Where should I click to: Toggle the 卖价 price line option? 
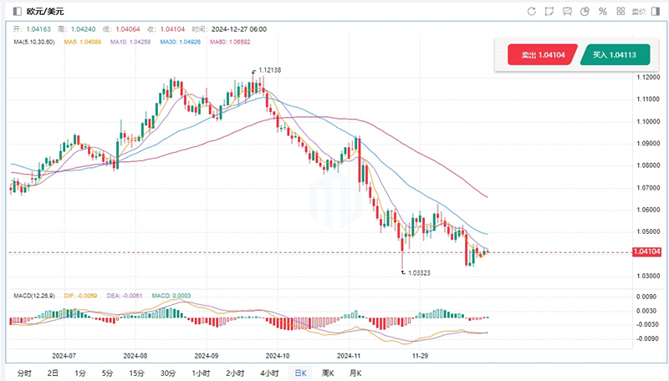coord(640,12)
